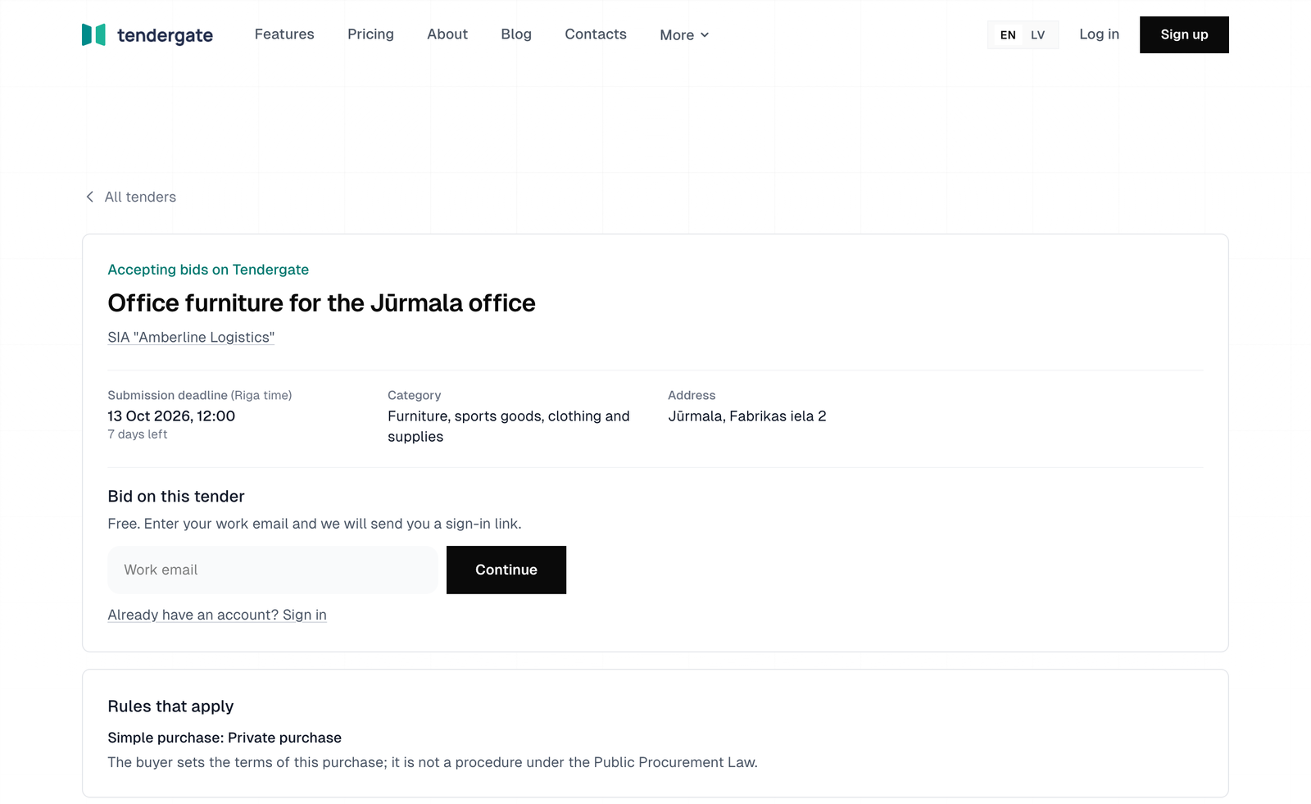Viewport: 1311px width, 804px height.
Task: Open the Features menu item
Action: pyautogui.click(x=284, y=34)
